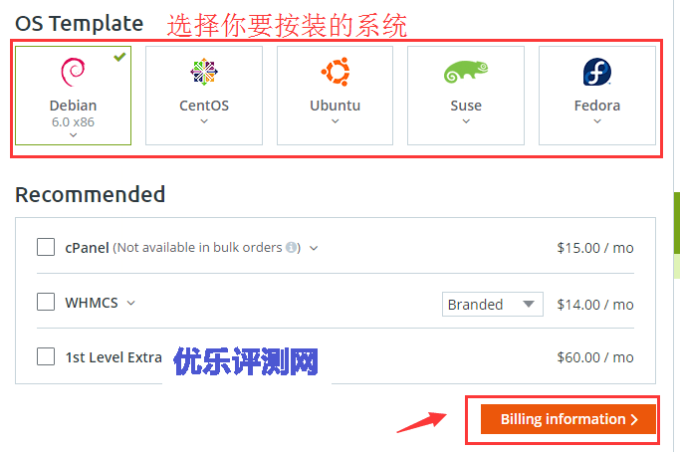This screenshot has height=452, width=680.
Task: Check the 1st Level Extra option
Action: (x=46, y=356)
